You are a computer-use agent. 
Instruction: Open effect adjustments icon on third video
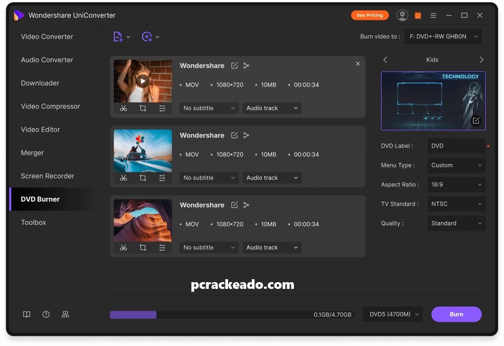click(x=162, y=248)
